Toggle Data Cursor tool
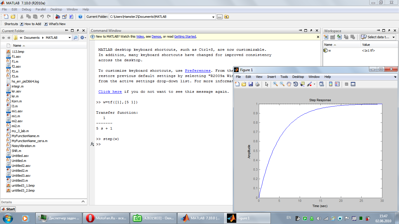This screenshot has height=224, width=399. tap(302, 84)
